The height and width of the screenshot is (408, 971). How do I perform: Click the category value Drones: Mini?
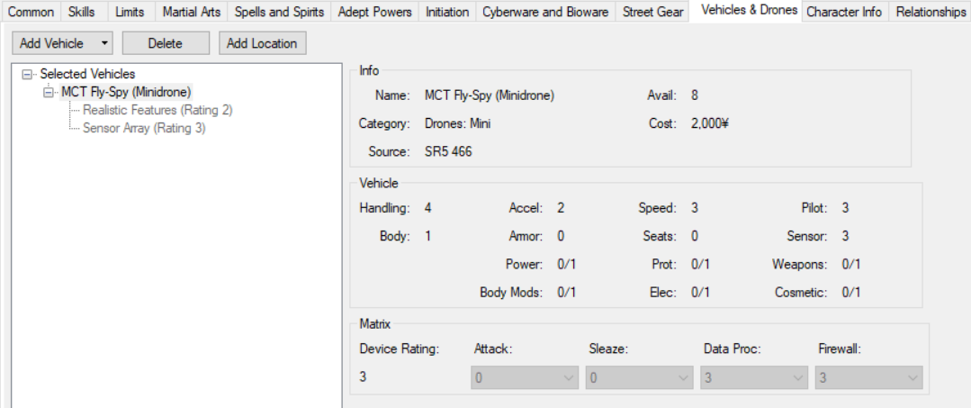coord(458,124)
